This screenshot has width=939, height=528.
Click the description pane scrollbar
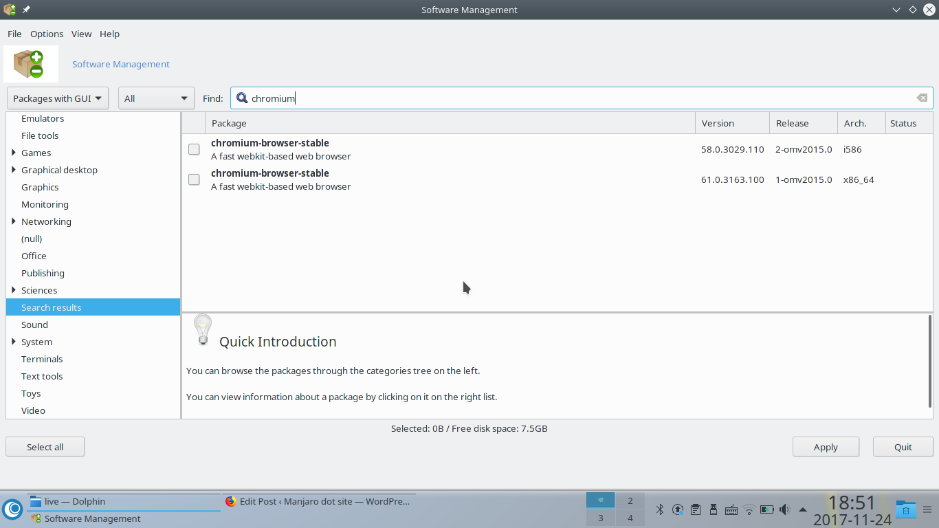[930, 362]
